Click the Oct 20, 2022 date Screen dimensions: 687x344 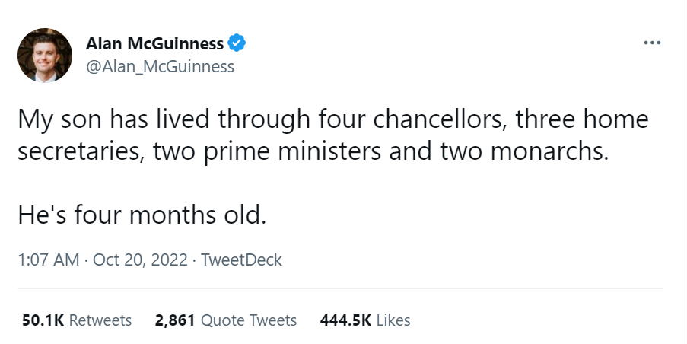(x=140, y=260)
